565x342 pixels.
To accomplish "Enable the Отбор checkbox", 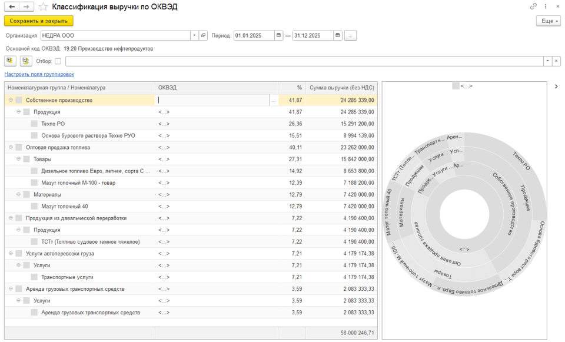I will 58,61.
